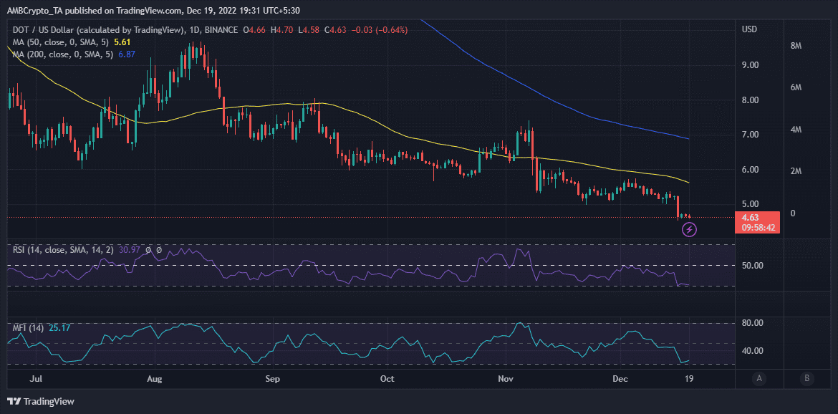Click the DOT / US Dollar symbol title
The height and width of the screenshot is (414, 838).
(52, 30)
